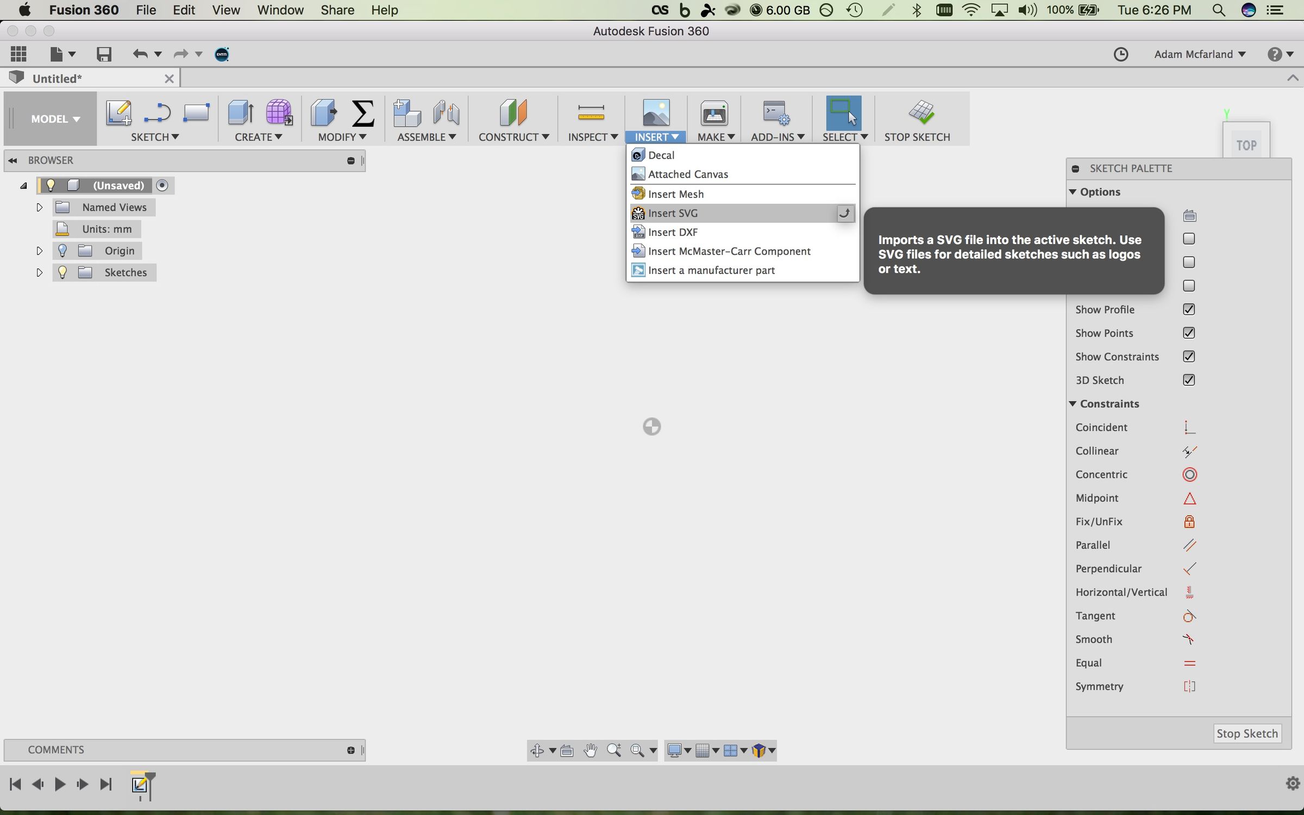The image size is (1304, 815).
Task: Collapse the Constraints section in Sketch Palette
Action: [1073, 404]
